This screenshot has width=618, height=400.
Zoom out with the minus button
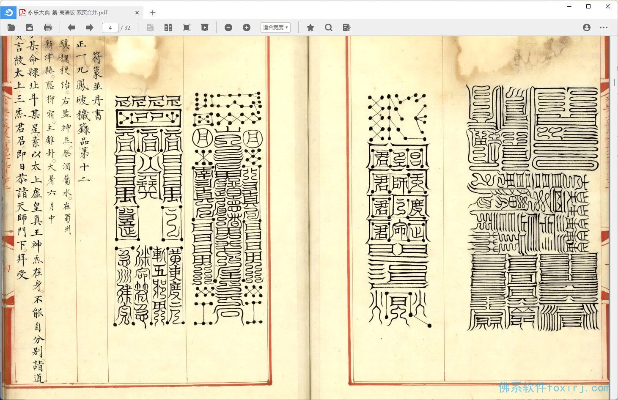pyautogui.click(x=228, y=27)
